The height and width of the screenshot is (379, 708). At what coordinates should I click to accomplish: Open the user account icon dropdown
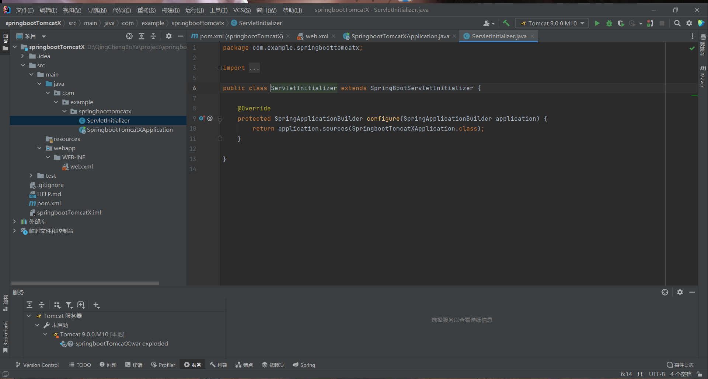(x=489, y=23)
